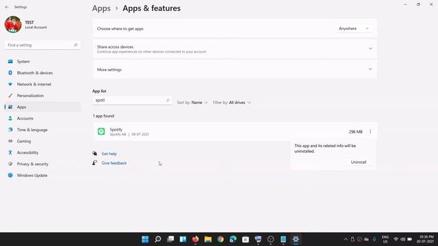Open the Sort by Name dropdown
This screenshot has height=246, width=438.
pos(192,102)
